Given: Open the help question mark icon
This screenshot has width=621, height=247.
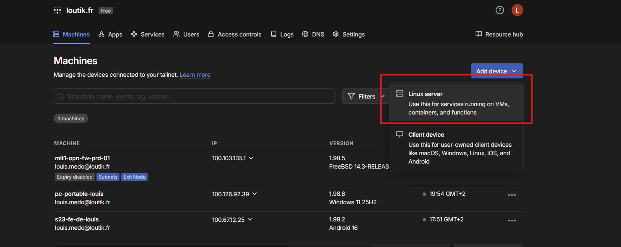Looking at the screenshot, I should 499,10.
